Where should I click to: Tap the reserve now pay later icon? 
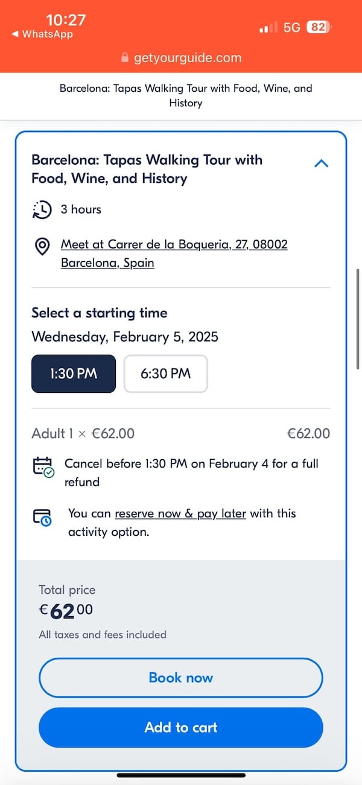(42, 518)
